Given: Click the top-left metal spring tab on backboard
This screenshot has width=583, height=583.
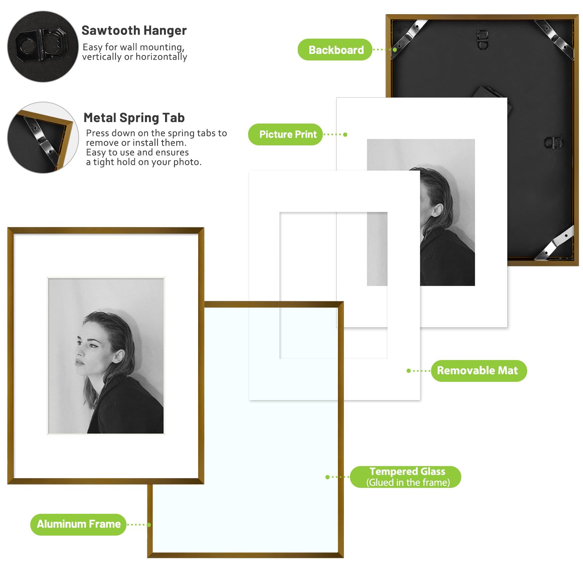Looking at the screenshot, I should click(x=409, y=35).
